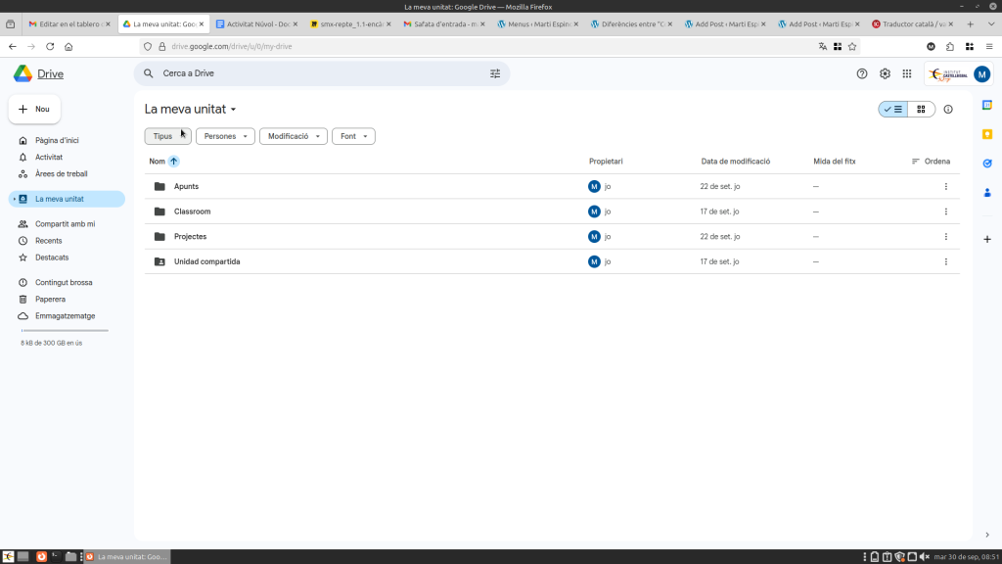Switch to grid view layout
Screen dimensions: 1002x564
click(921, 110)
